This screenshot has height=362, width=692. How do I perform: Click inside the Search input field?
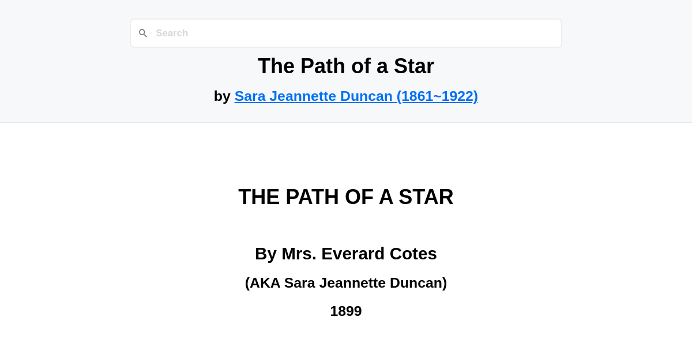pyautogui.click(x=346, y=33)
